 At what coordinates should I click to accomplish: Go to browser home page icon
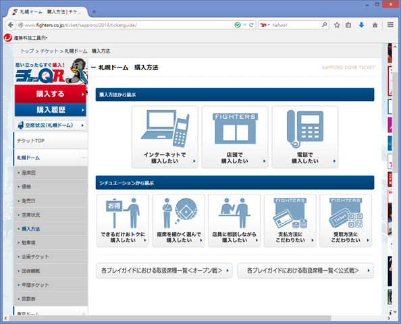point(375,25)
